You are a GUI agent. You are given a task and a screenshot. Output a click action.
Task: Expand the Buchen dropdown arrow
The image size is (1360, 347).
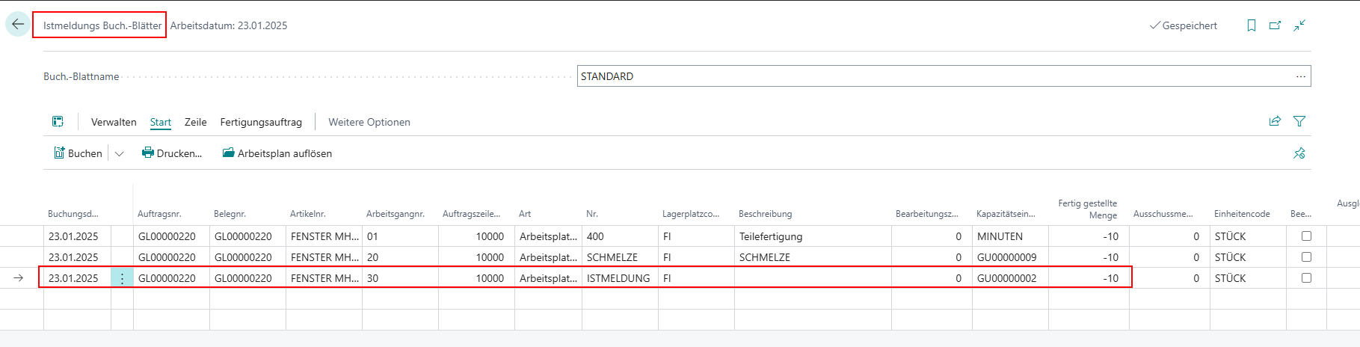pos(120,154)
